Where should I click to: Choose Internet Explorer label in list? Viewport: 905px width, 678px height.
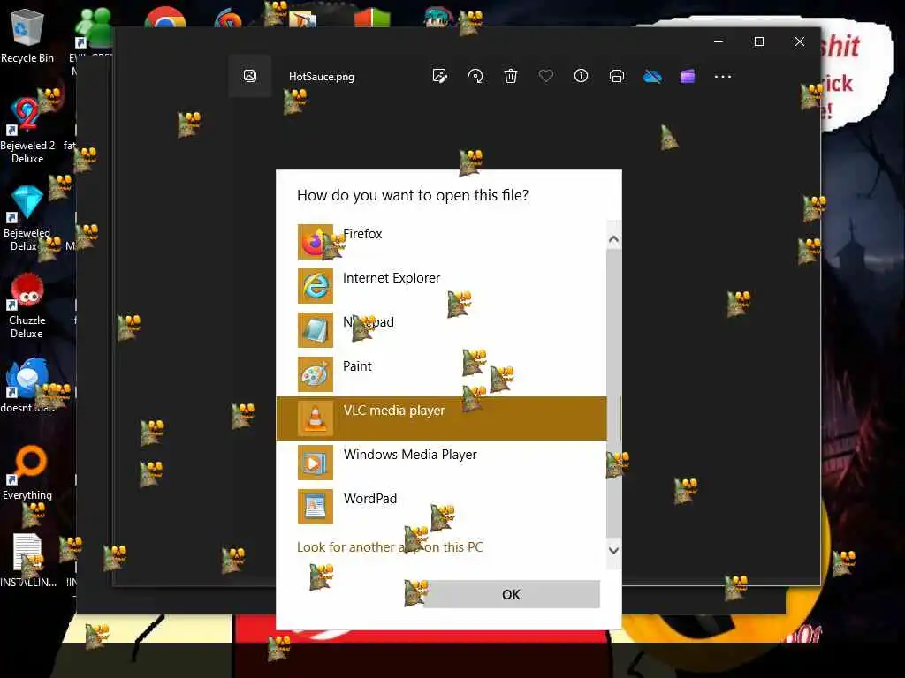392,278
